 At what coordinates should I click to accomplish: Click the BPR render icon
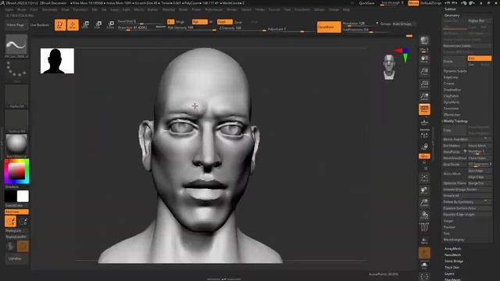pyautogui.click(x=424, y=41)
